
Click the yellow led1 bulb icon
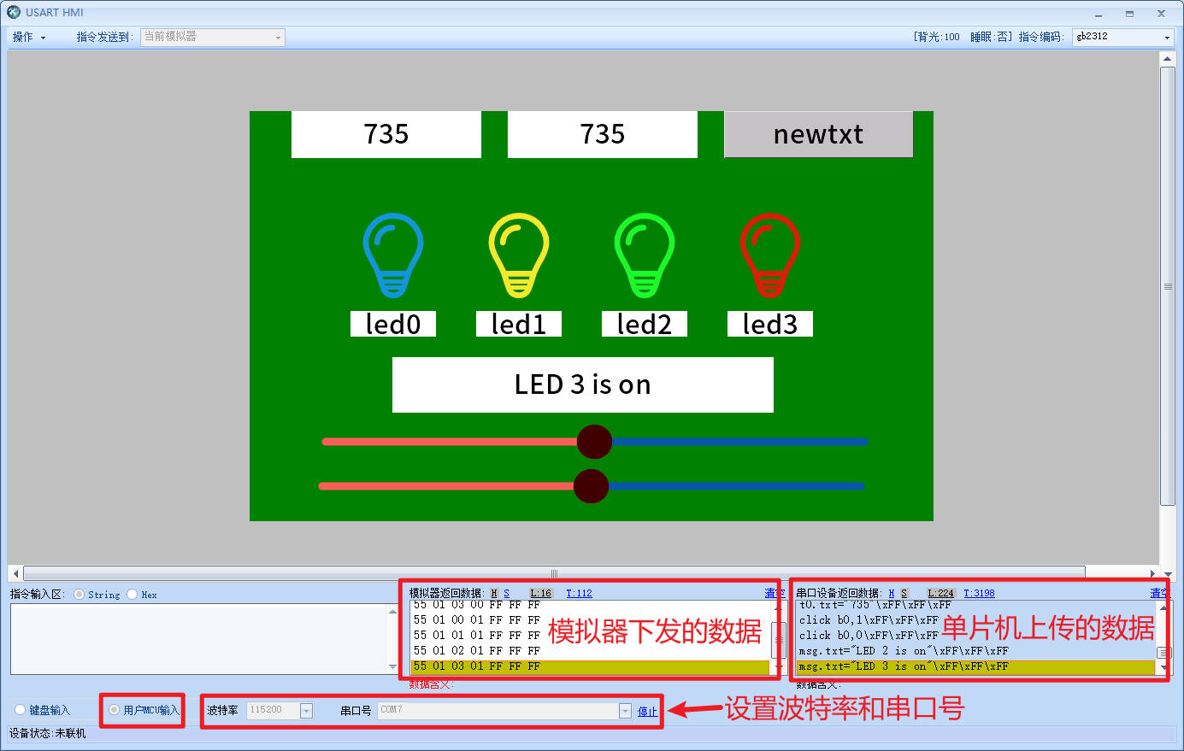point(518,255)
